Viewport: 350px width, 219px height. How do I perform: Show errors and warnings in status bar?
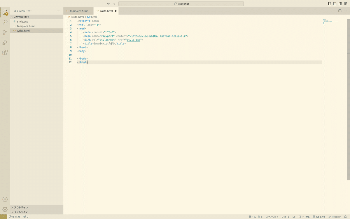click(x=14, y=217)
